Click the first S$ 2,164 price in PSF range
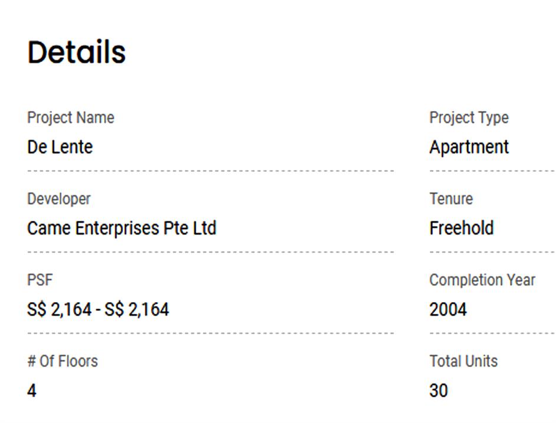The image size is (556, 423). coord(59,309)
